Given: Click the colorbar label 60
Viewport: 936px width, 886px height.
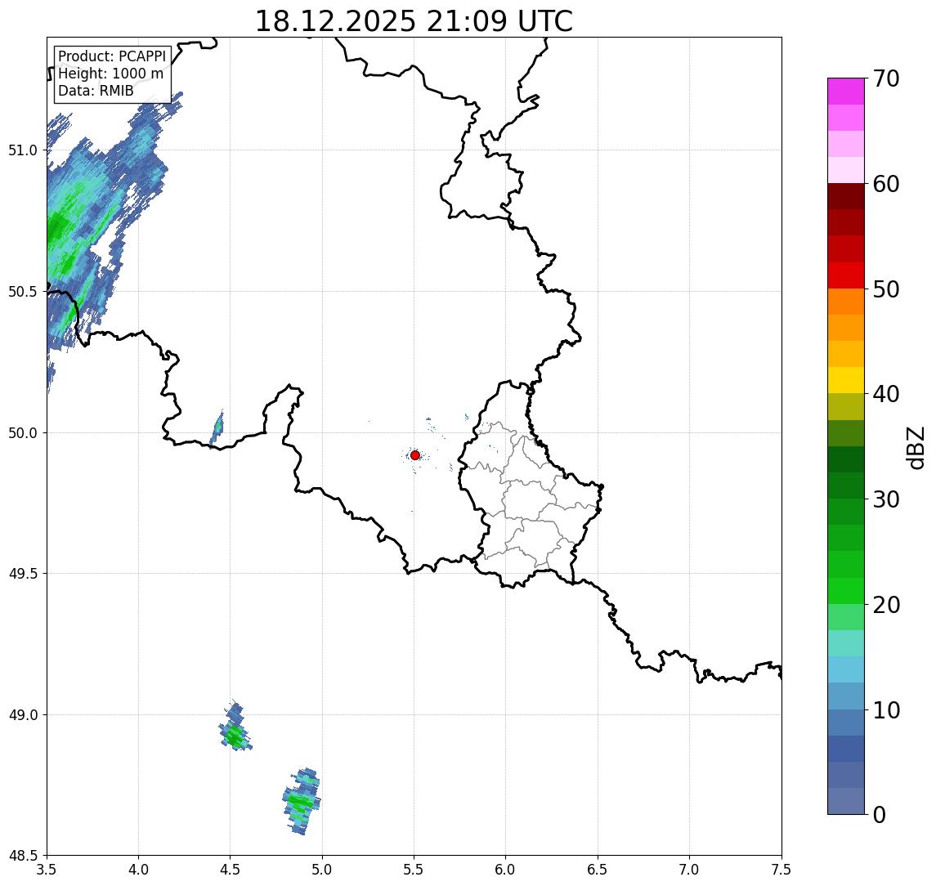Looking at the screenshot, I should point(886,185).
